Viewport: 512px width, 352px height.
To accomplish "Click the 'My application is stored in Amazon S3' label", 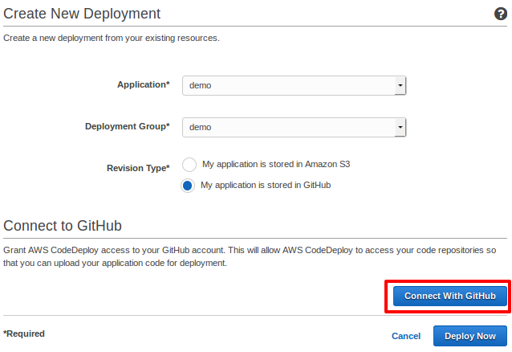I will point(276,164).
